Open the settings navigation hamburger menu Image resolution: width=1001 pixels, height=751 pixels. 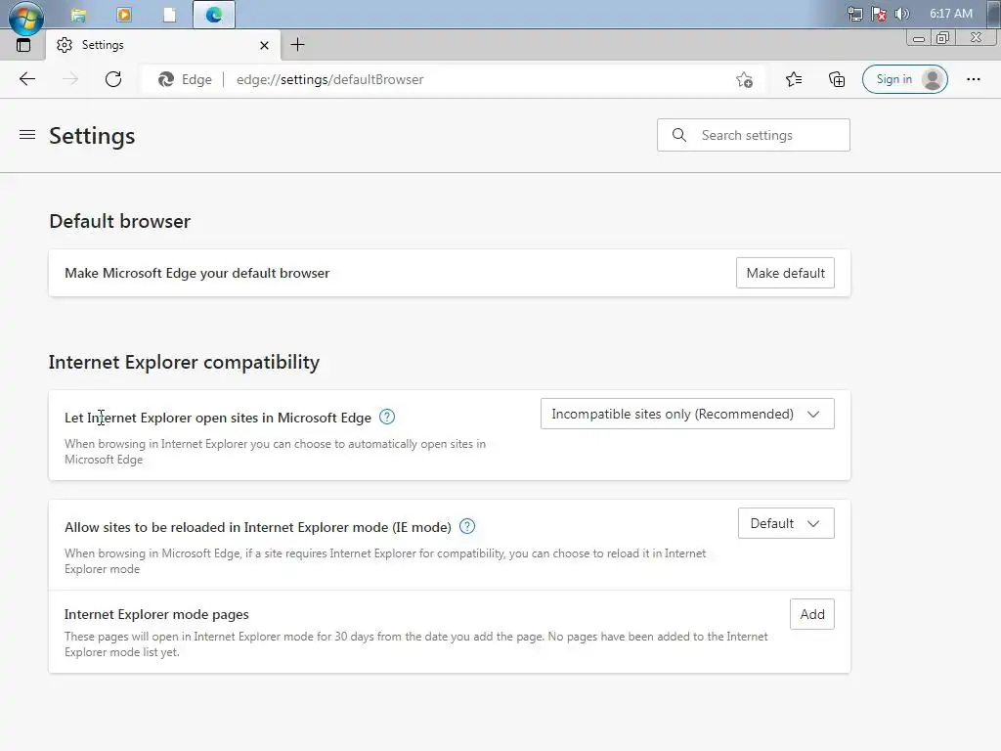(26, 135)
